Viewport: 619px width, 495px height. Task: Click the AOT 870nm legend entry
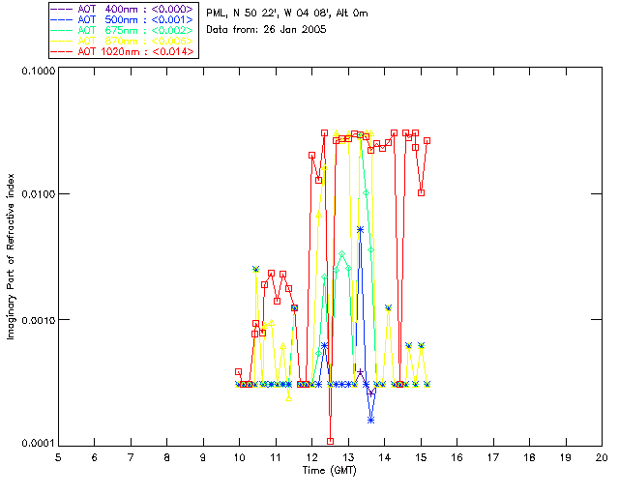[123, 41]
